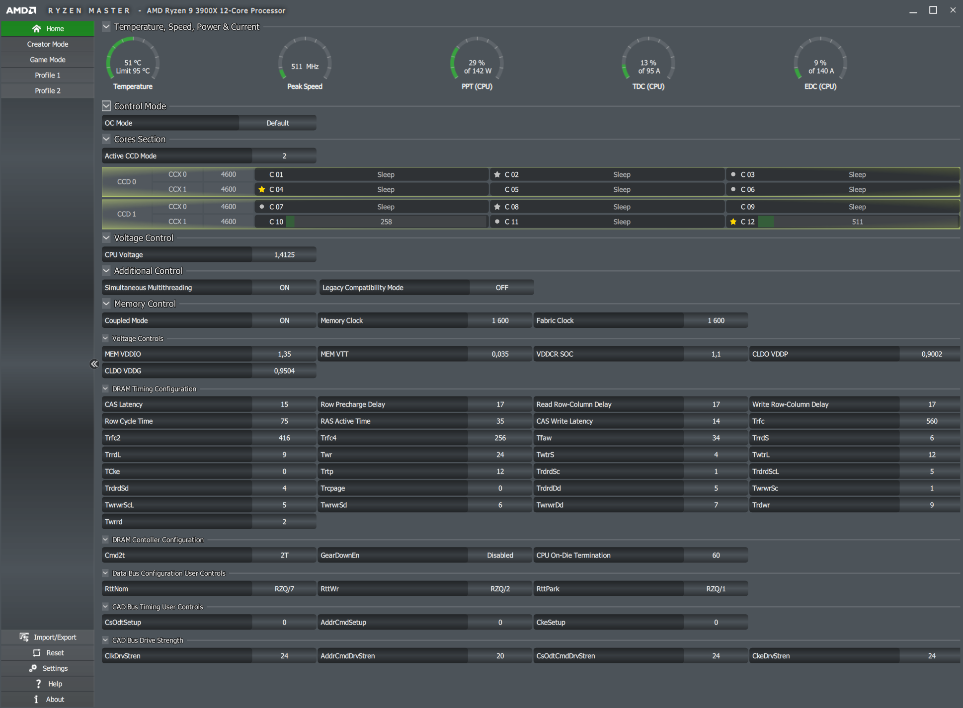Toggle Simultaneous Multithreading ON value

284,288
